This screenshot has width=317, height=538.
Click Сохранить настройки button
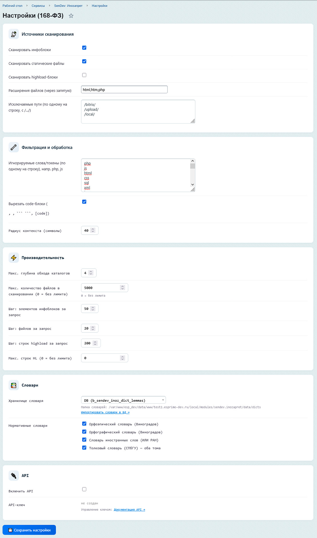(x=29, y=530)
